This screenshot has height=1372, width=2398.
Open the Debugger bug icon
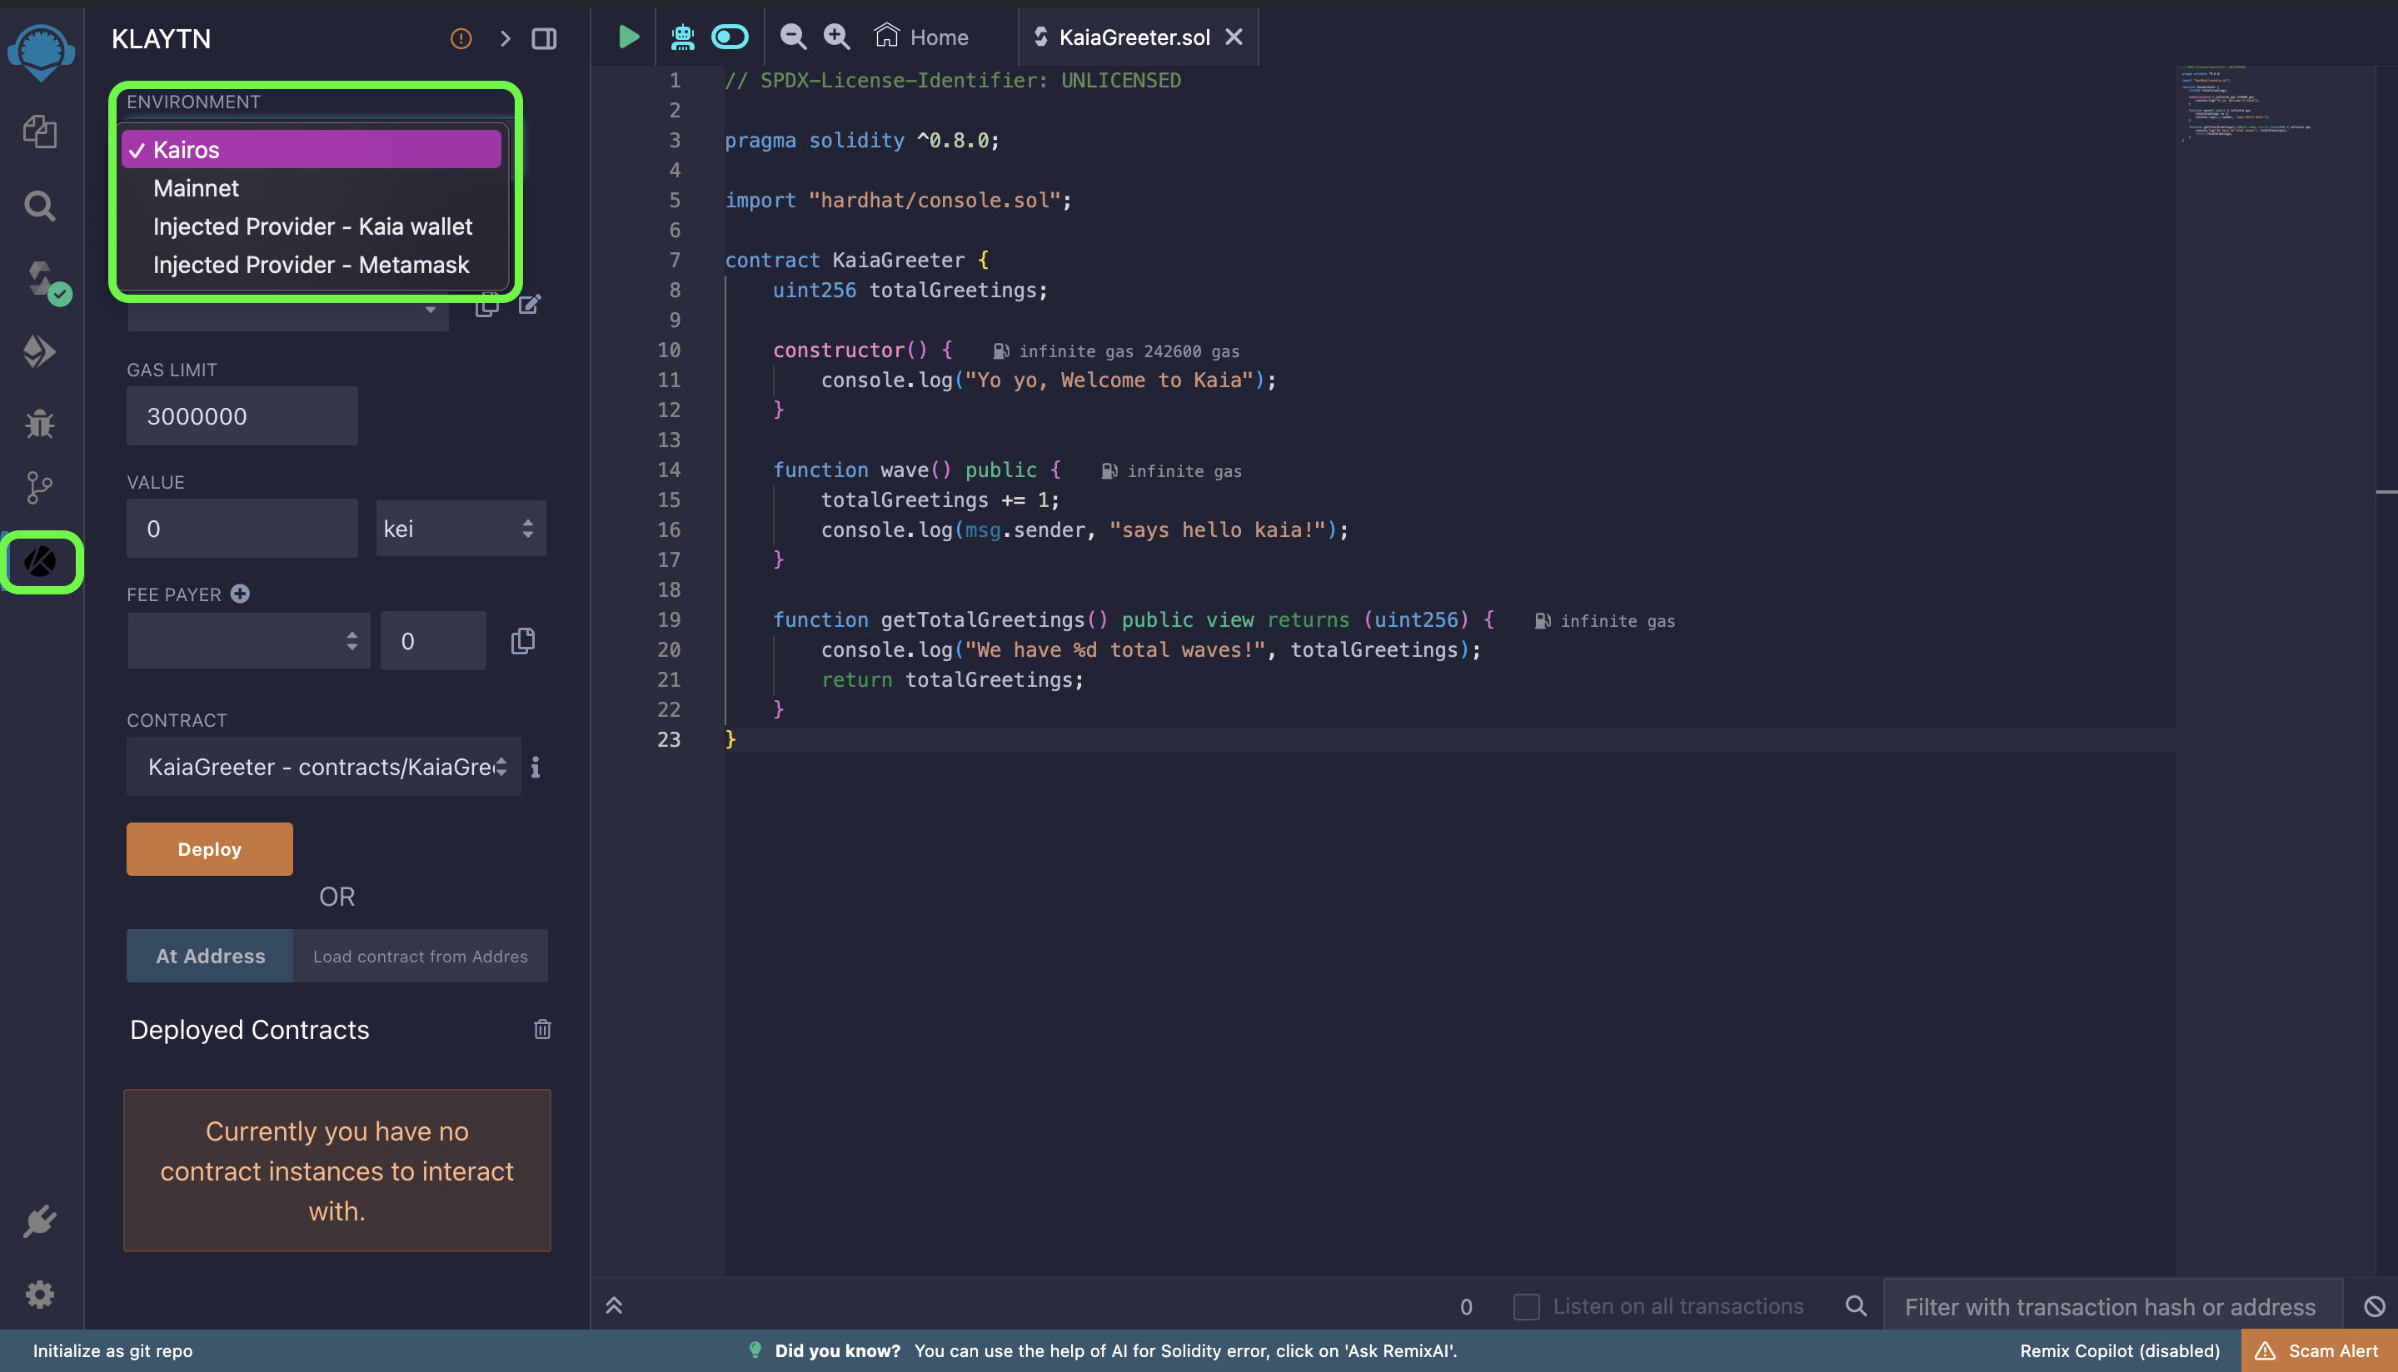40,423
